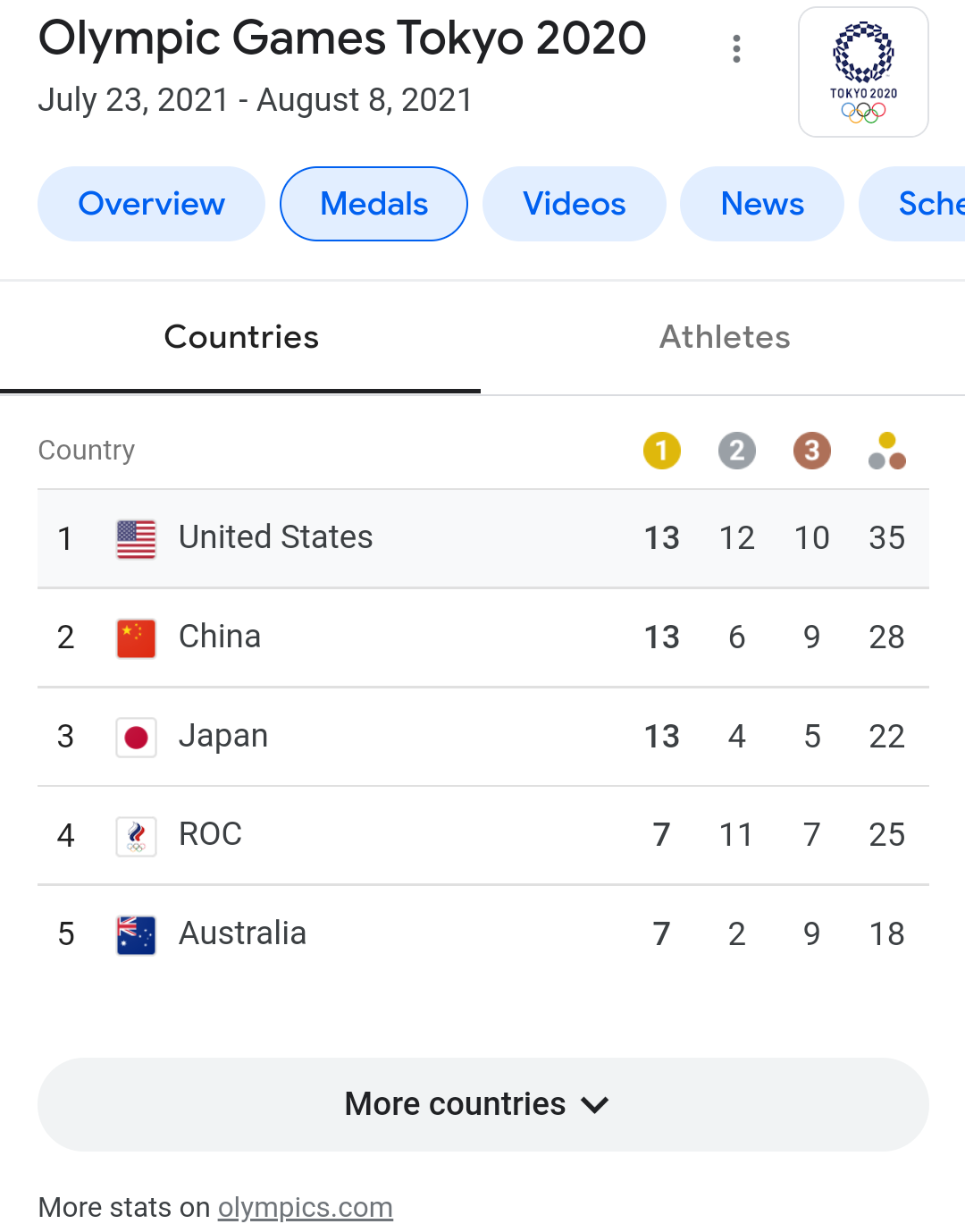Click the bronze medal column icon
The width and height of the screenshot is (965, 1224).
(x=811, y=451)
